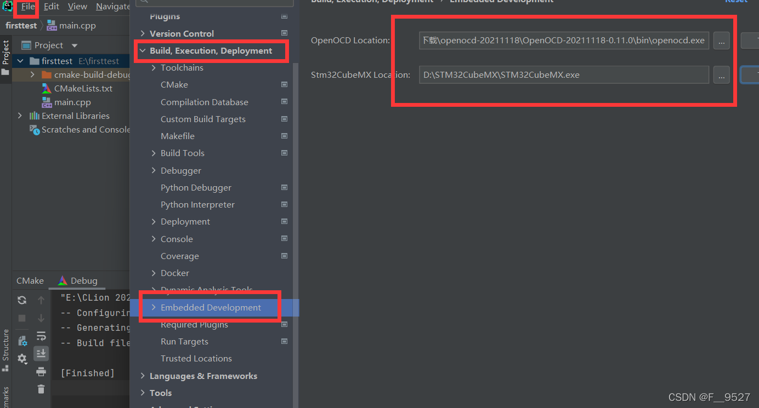Click the OpenOCD Location path field
The image size is (759, 408).
coord(564,41)
